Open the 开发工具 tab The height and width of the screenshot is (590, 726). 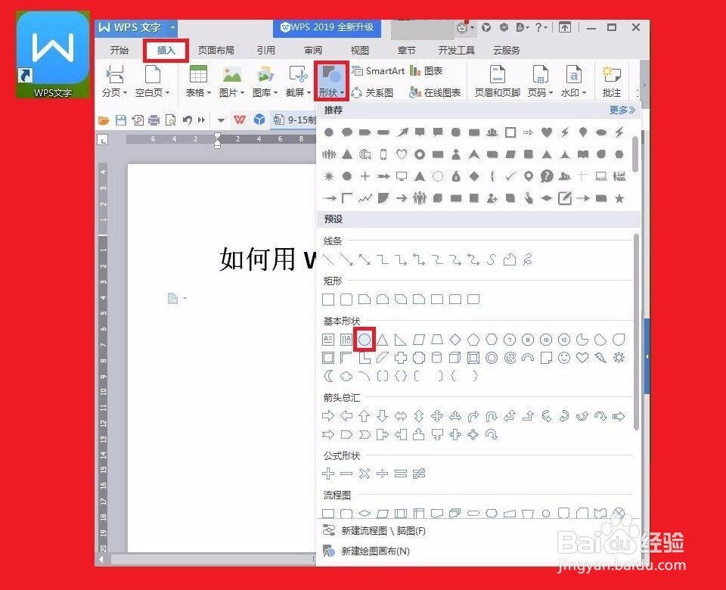[456, 50]
